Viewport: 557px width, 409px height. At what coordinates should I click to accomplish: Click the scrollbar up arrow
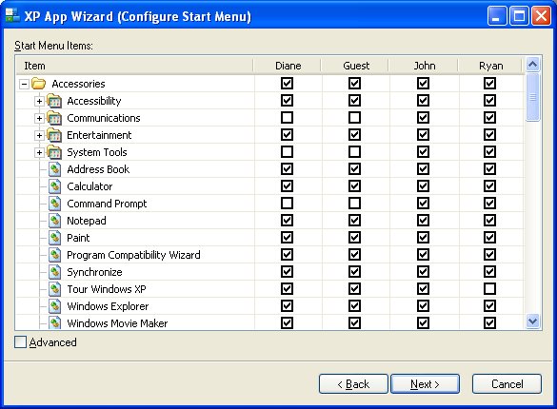[x=532, y=65]
